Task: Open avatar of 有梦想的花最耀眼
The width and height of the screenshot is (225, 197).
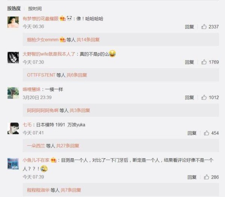Action: click(x=13, y=22)
